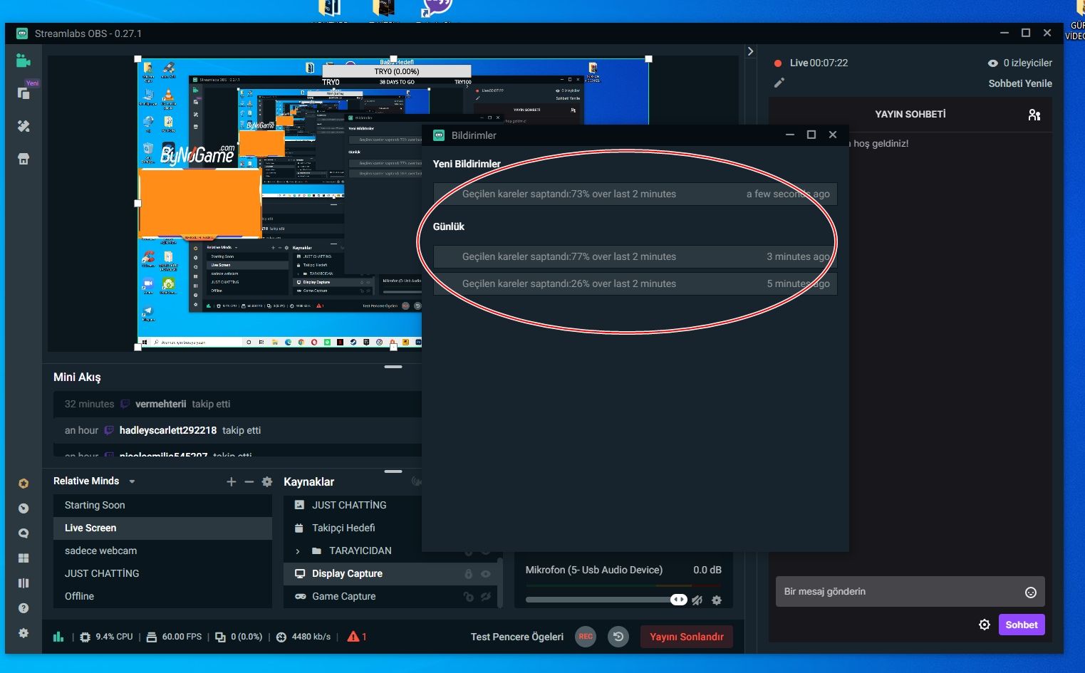Click the calendar icon of Takipçi Hedefi source
This screenshot has height=673, width=1085.
[x=299, y=528]
